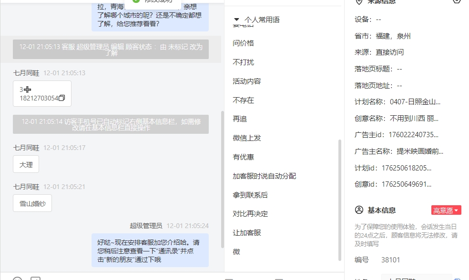This screenshot has height=280, width=469.
Task: Click the customer message 雪山婚纱
Action: (32, 203)
